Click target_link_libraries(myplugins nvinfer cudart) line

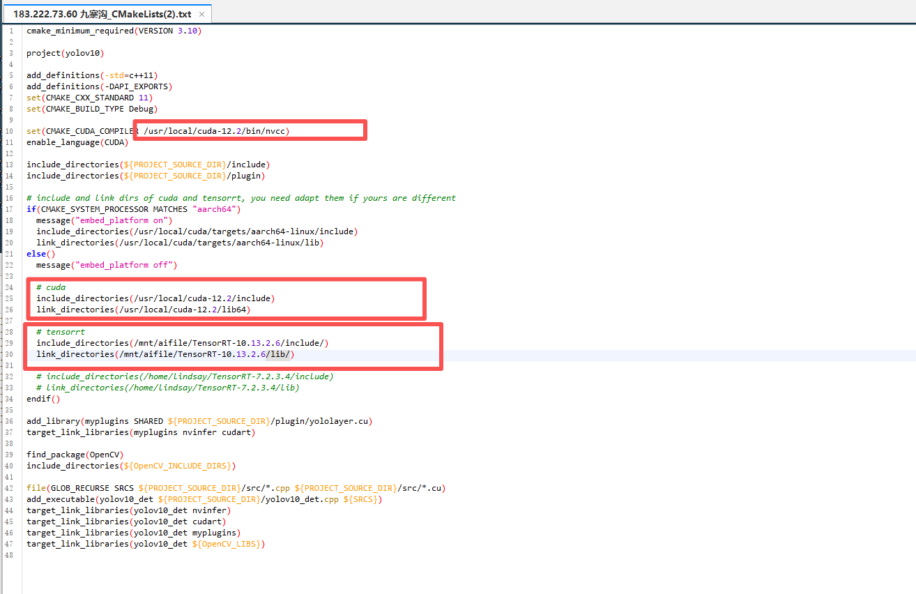click(x=141, y=432)
